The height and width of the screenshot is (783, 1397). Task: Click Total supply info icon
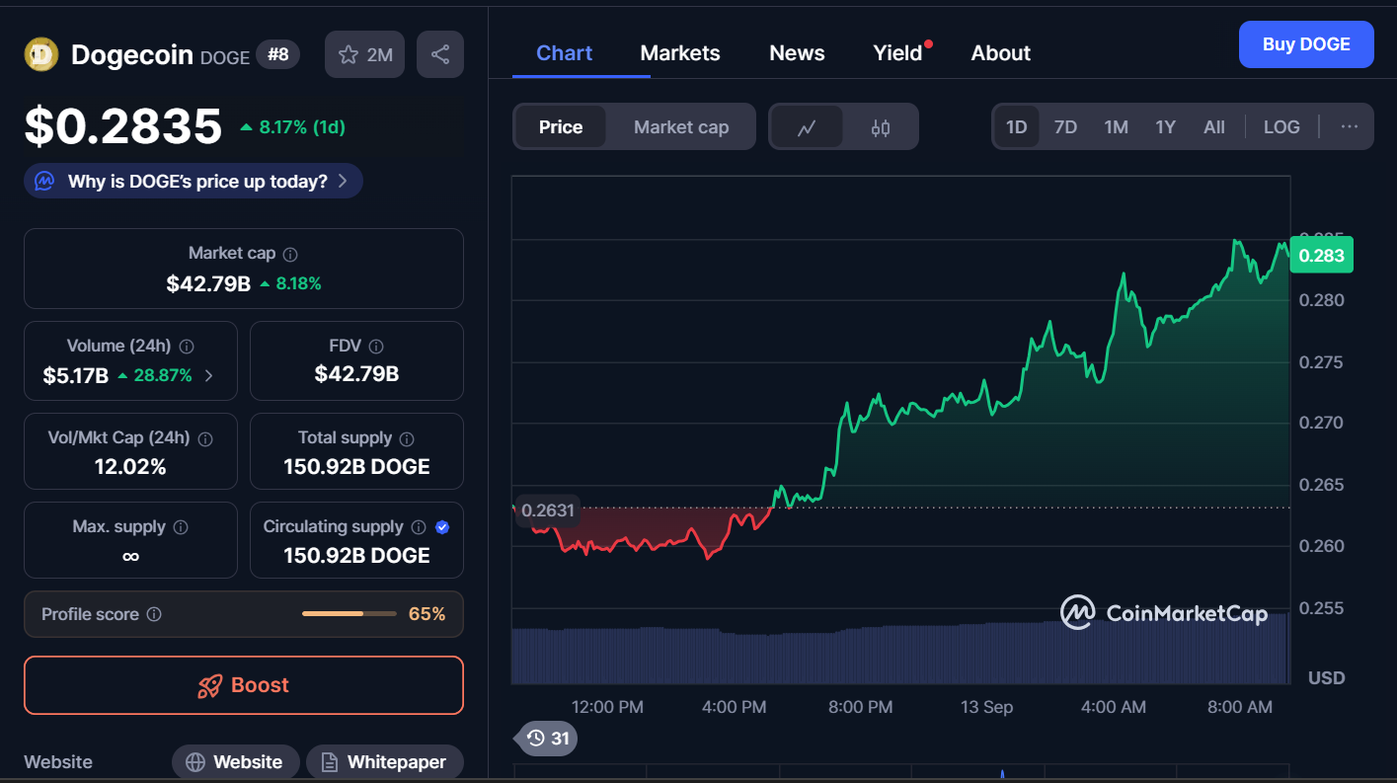click(x=407, y=438)
